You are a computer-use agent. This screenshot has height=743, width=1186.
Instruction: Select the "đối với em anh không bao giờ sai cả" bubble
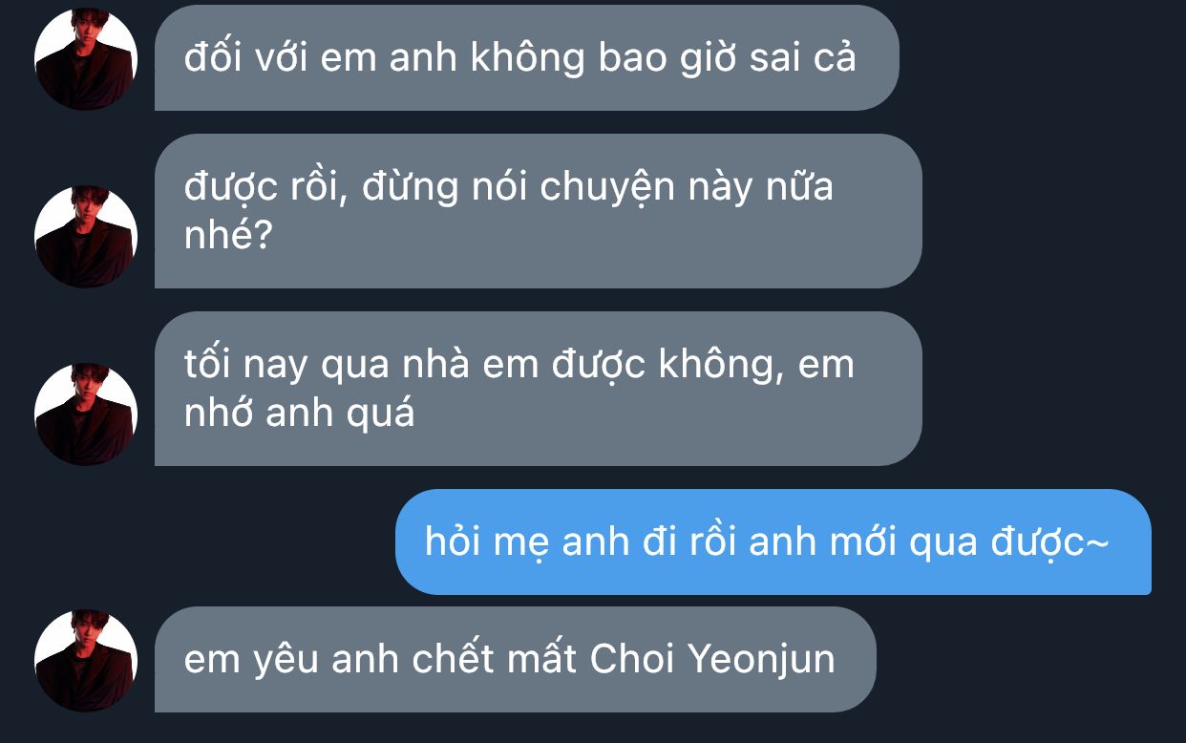(527, 58)
